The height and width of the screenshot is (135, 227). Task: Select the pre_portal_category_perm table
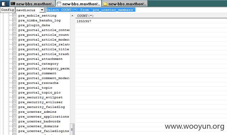pos(44,69)
